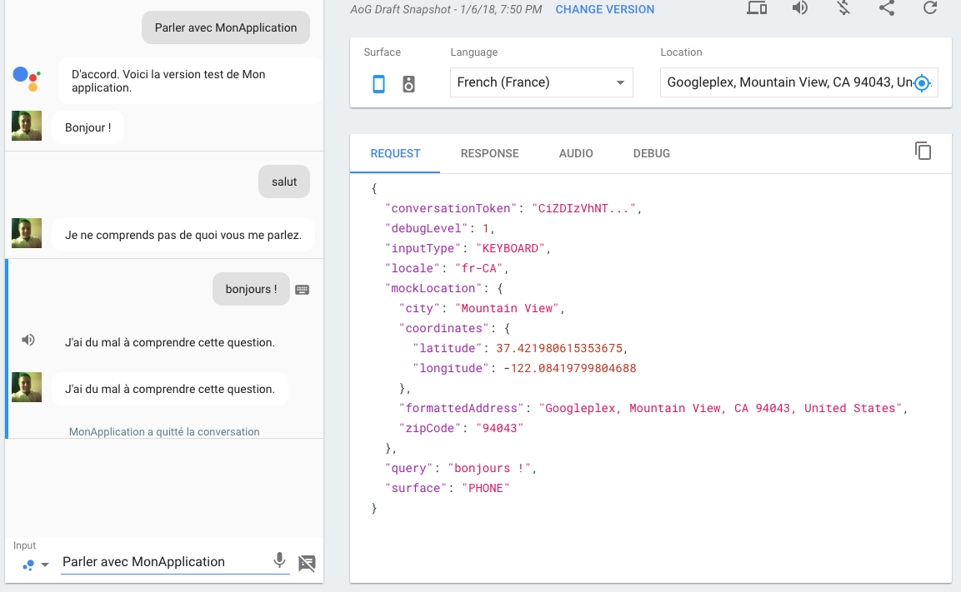Switch to the RESPONSE tab
961x592 pixels.
[489, 153]
